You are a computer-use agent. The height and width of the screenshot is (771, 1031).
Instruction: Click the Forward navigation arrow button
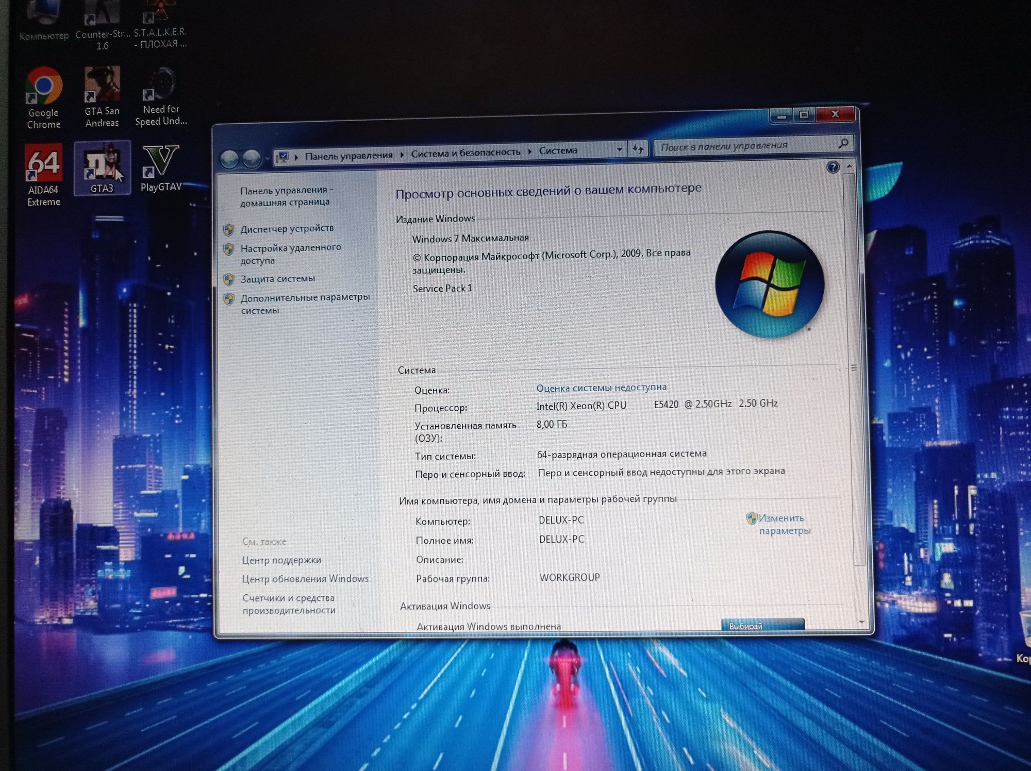tap(252, 159)
